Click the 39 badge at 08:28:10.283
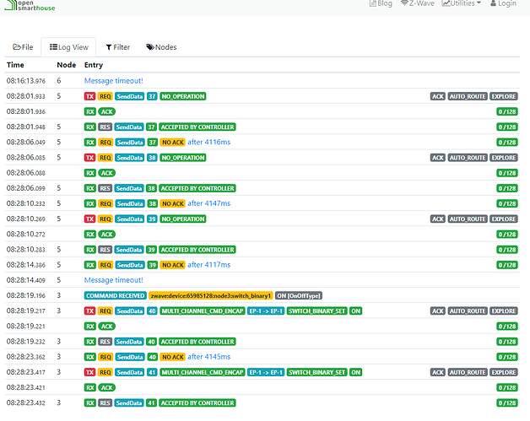Image resolution: width=530 pixels, height=421 pixels. (151, 250)
